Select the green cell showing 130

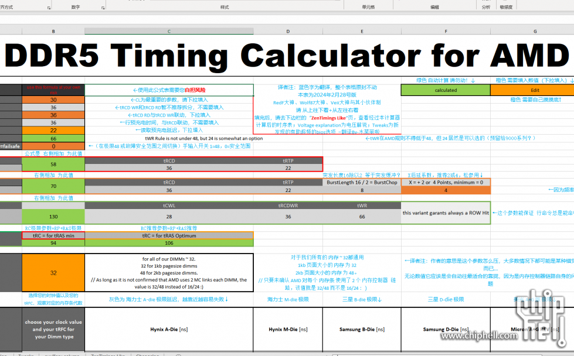(x=53, y=217)
